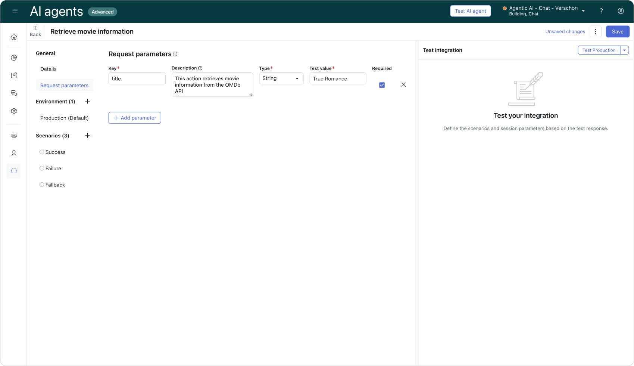Open the Agentic AI agent selector dropdown
634x366 pixels.
(544, 11)
